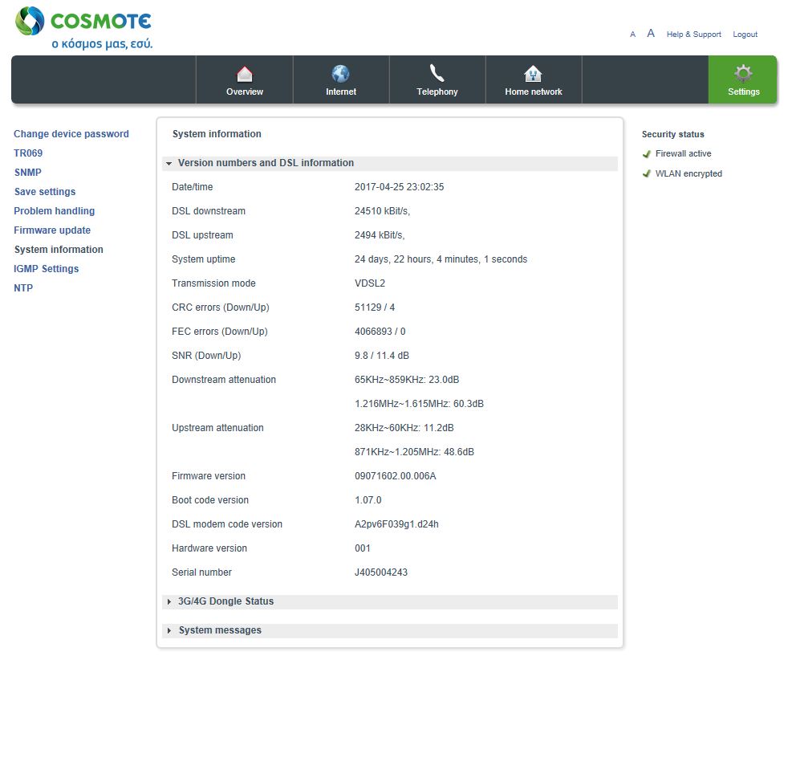The height and width of the screenshot is (774, 788).
Task: Click DSL downstream value 24510 kBit/s
Action: 382,211
